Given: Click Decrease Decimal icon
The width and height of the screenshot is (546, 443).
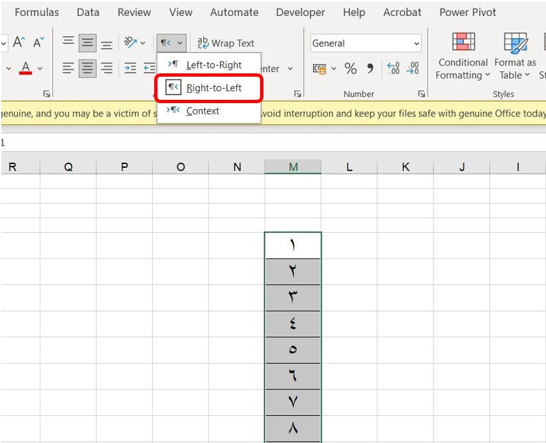Looking at the screenshot, I should coord(412,68).
